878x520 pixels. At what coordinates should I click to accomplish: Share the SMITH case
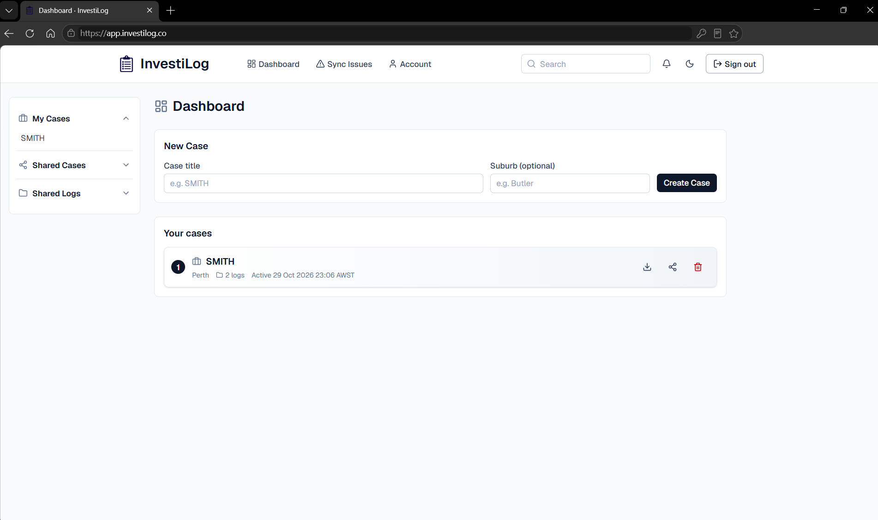tap(673, 267)
